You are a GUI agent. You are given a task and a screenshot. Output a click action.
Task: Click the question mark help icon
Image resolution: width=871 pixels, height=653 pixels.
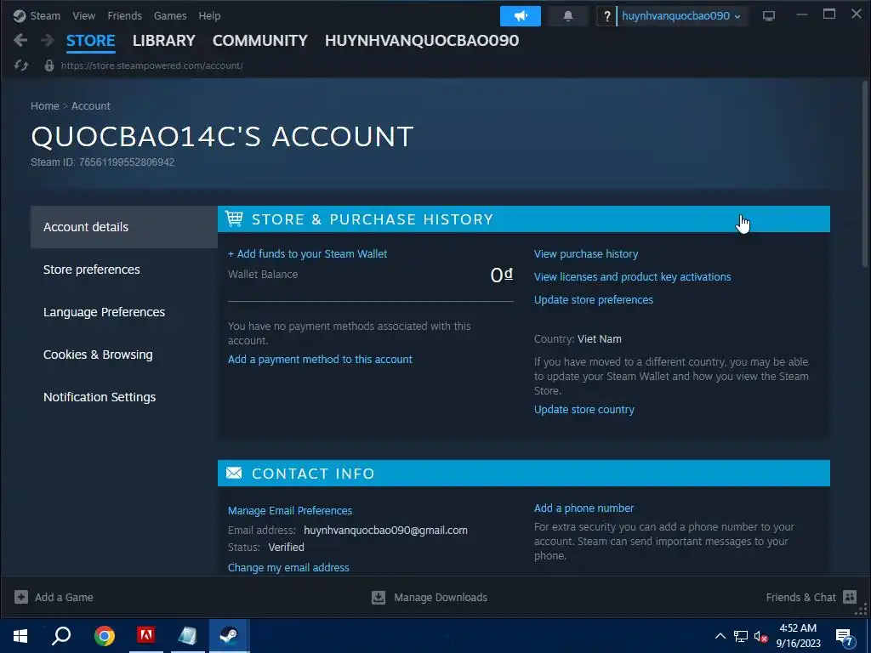[606, 16]
